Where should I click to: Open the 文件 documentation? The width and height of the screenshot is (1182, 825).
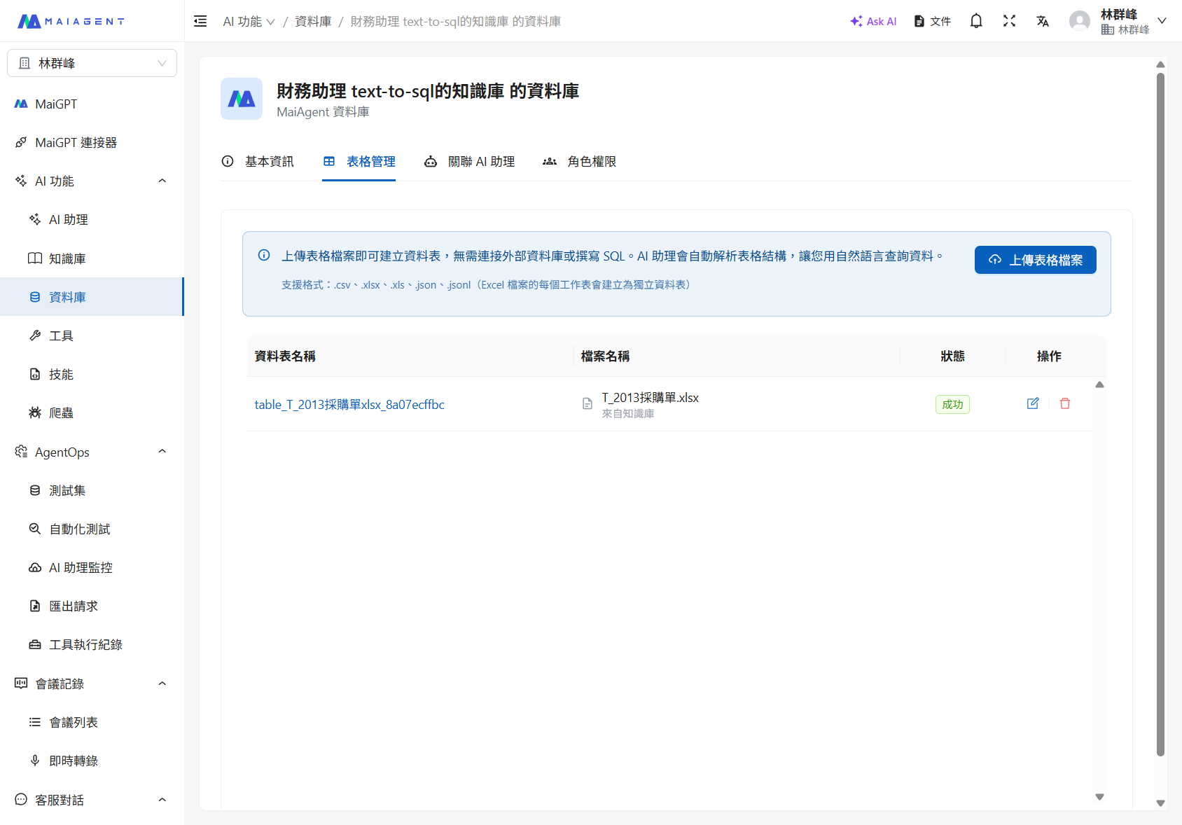(x=931, y=21)
